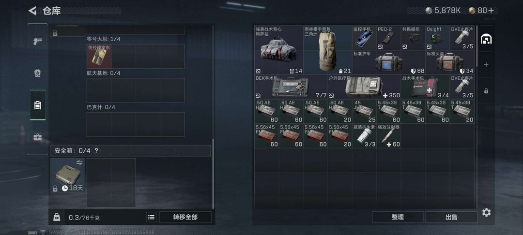Screen dimensions: 523x235
Task: Select the backpack sidebar tab
Action: (37, 105)
